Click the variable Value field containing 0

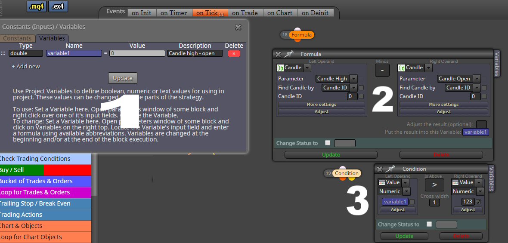click(x=137, y=53)
